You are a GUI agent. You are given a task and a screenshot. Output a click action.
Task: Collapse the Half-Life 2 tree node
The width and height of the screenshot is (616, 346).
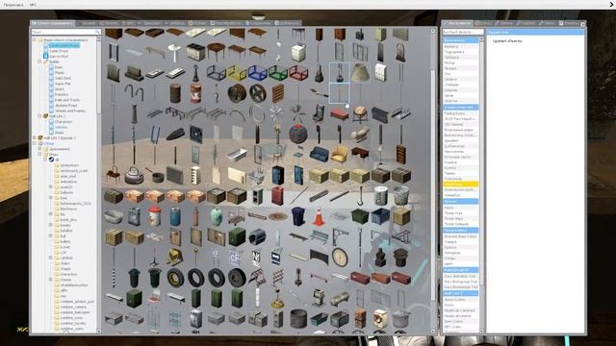(x=39, y=116)
